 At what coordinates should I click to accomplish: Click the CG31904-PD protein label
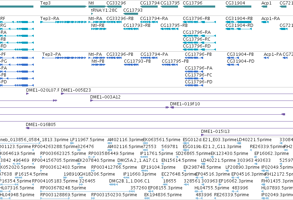click(x=241, y=61)
